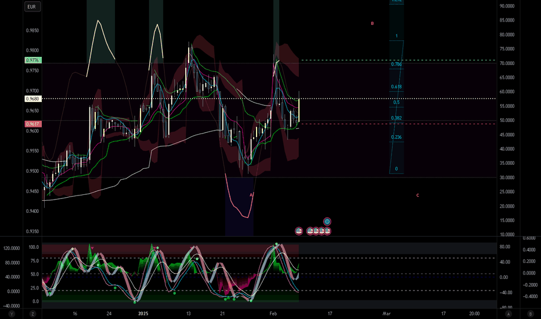
Task: Open the blue globe event icon
Action: (327, 222)
